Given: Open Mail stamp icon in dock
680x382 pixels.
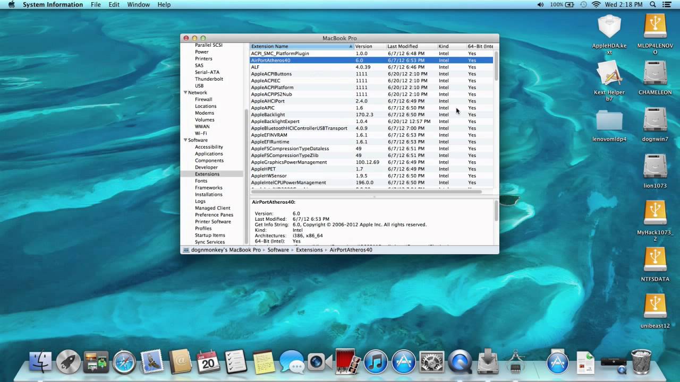Looking at the screenshot, I should point(152,362).
